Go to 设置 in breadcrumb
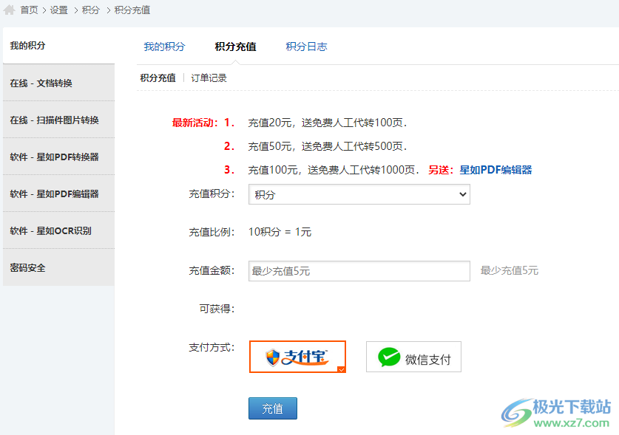 point(59,10)
